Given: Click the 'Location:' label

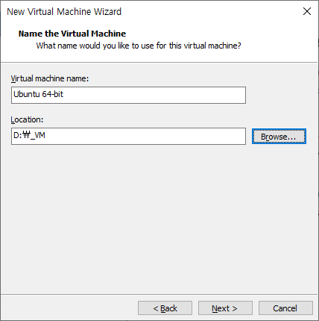Looking at the screenshot, I should point(27,119).
